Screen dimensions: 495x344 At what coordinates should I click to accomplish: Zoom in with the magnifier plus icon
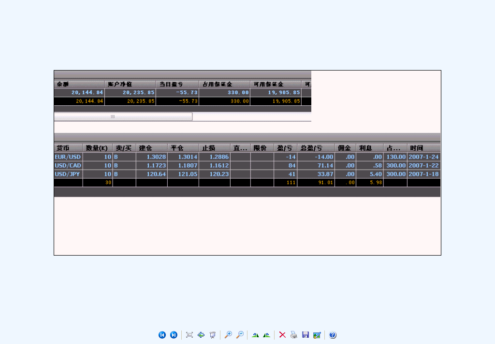(228, 335)
